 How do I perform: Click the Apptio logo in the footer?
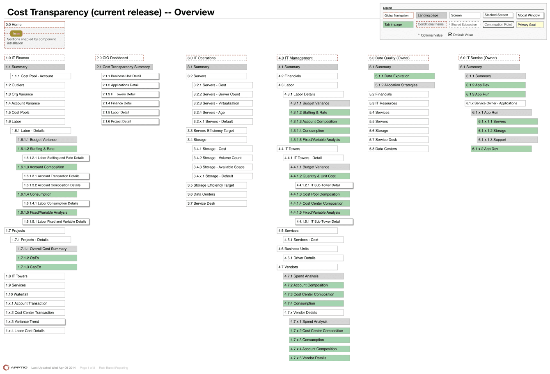click(16, 367)
